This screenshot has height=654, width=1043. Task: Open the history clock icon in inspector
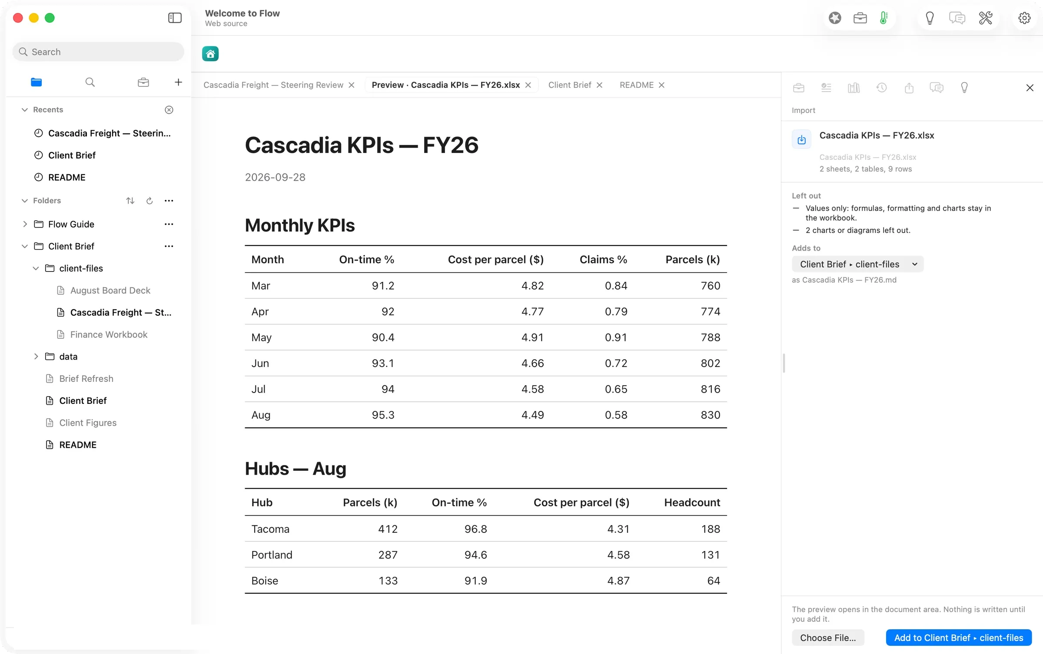click(881, 88)
